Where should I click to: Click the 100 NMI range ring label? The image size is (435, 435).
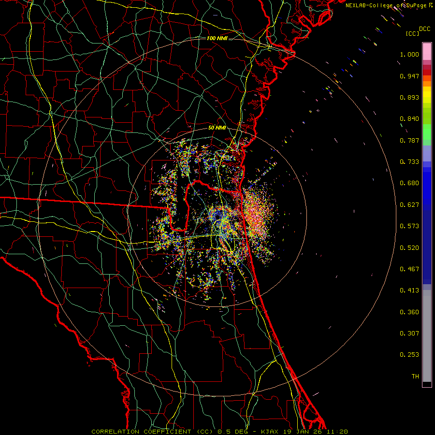point(217,38)
